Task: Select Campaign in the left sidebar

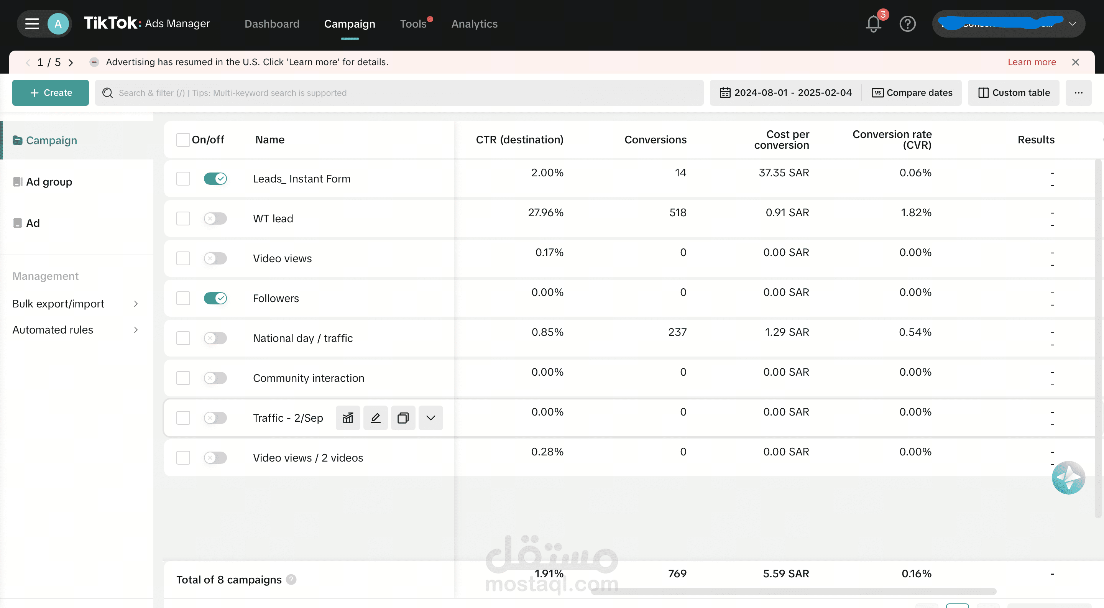Action: coord(77,140)
